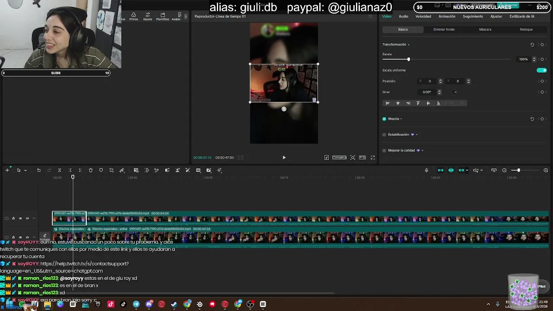Open the Animación tab

[447, 16]
